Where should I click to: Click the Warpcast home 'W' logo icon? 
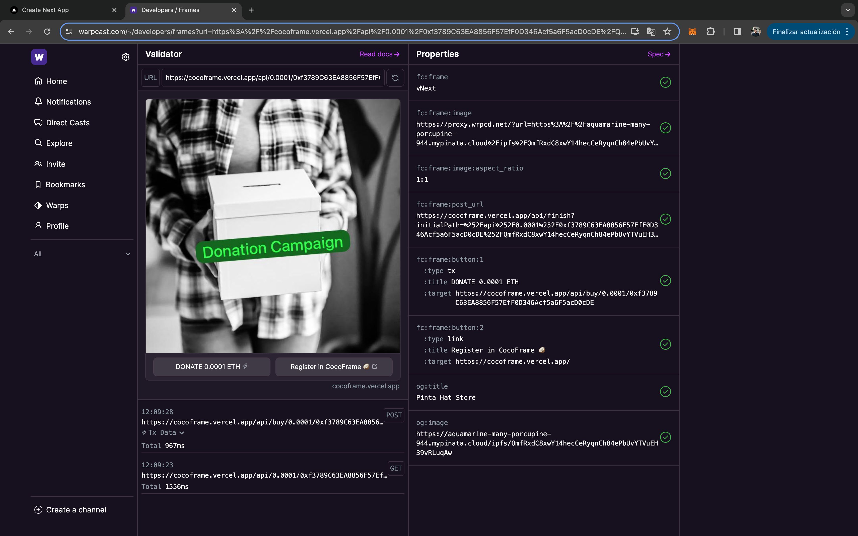39,57
